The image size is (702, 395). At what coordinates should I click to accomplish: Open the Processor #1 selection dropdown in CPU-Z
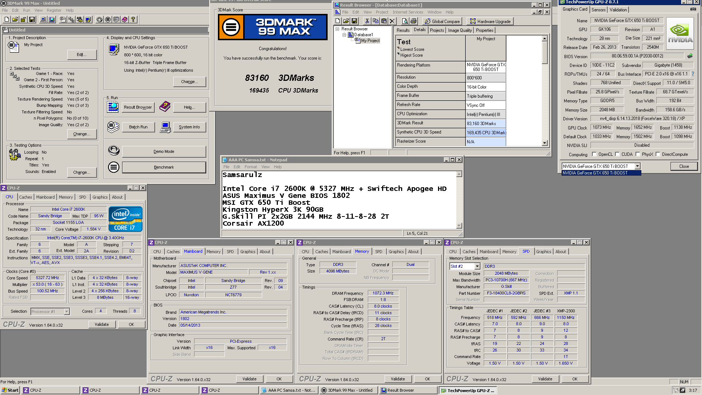click(x=67, y=312)
